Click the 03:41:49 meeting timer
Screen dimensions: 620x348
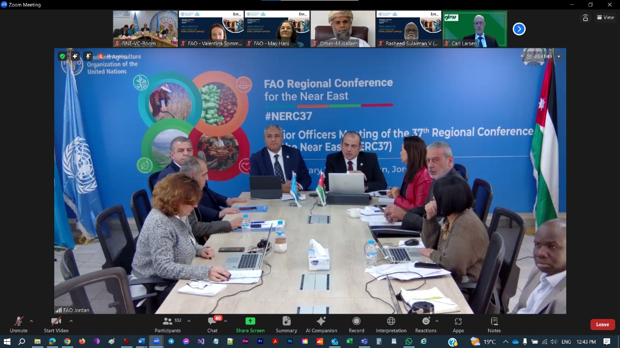click(x=539, y=57)
